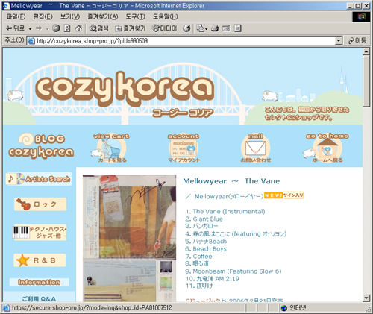Image resolution: width=373 pixels, height=314 pixels.
Task: Open the Back history dropdown arrow
Action: (x=30, y=29)
